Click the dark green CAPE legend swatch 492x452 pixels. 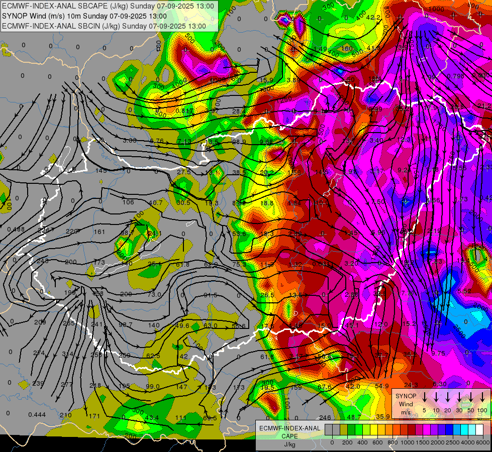(x=351, y=430)
